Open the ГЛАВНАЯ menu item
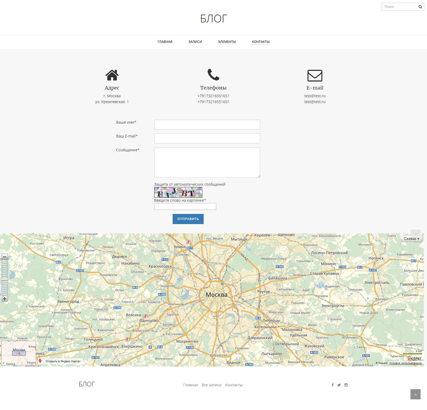This screenshot has width=427, height=410. 165,42
